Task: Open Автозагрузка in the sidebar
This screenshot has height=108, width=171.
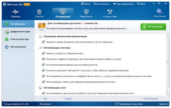Action: pyautogui.click(x=18, y=47)
